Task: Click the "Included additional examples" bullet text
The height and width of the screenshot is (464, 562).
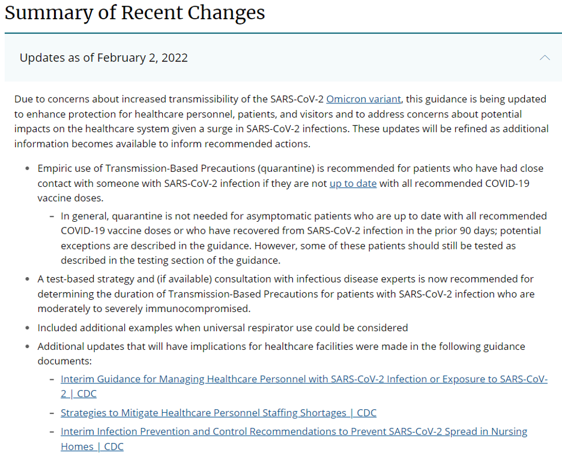Action: pyautogui.click(x=222, y=328)
